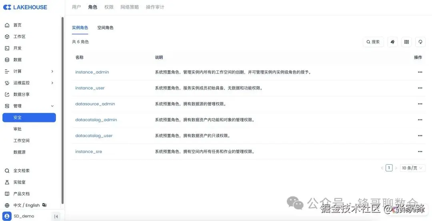Open 工作空间 in the sidebar

point(22,141)
